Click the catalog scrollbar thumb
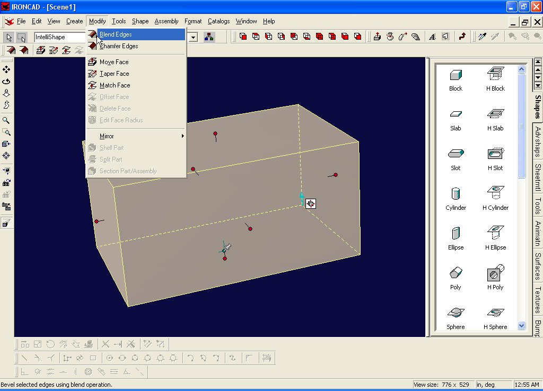This screenshot has width=543, height=391. click(522, 126)
